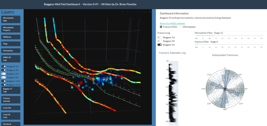Reset camera with the home icon

[x=142, y=12]
